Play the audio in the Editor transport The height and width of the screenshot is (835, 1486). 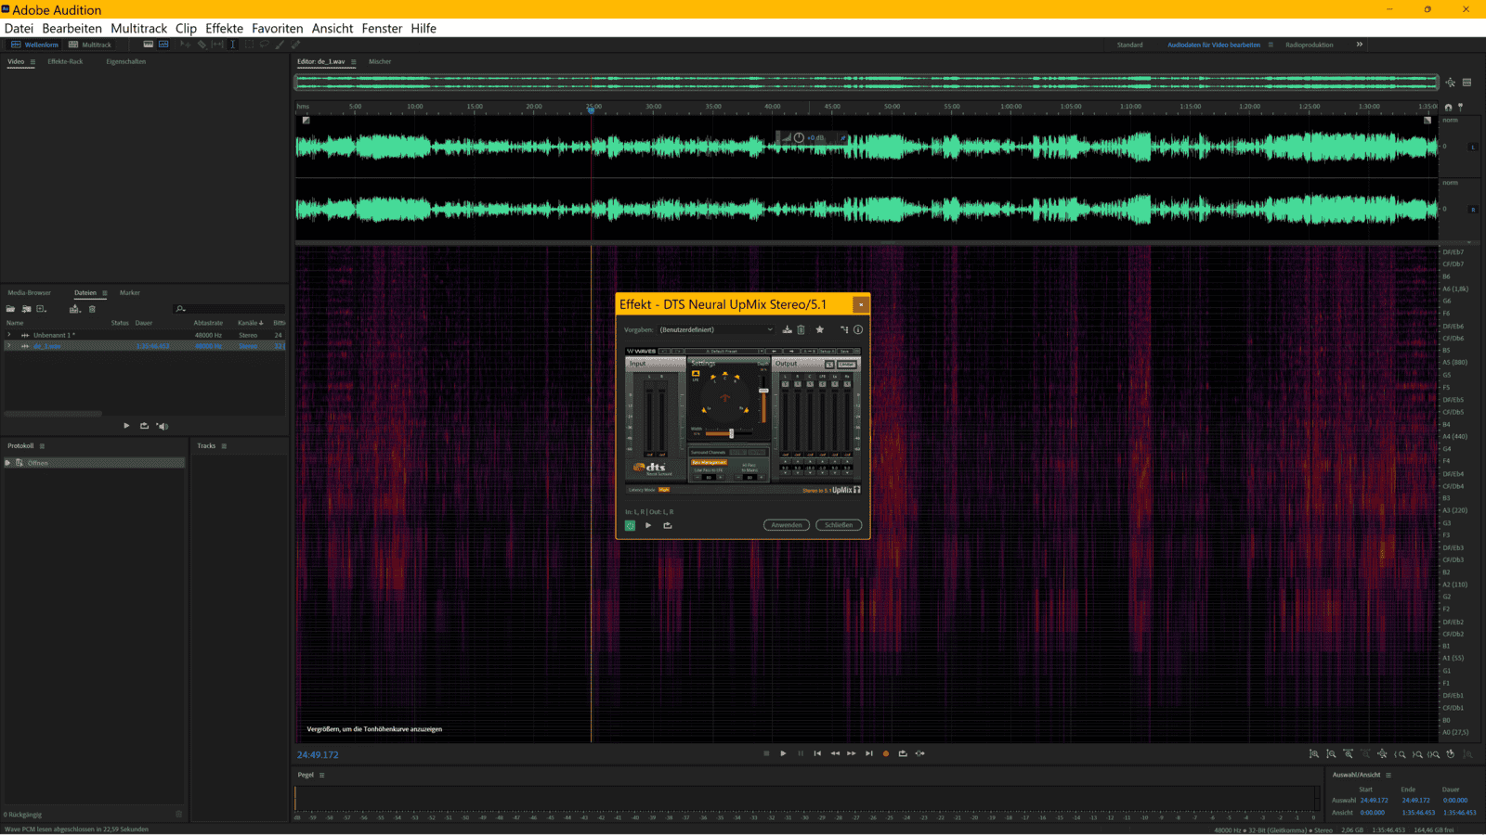point(783,753)
